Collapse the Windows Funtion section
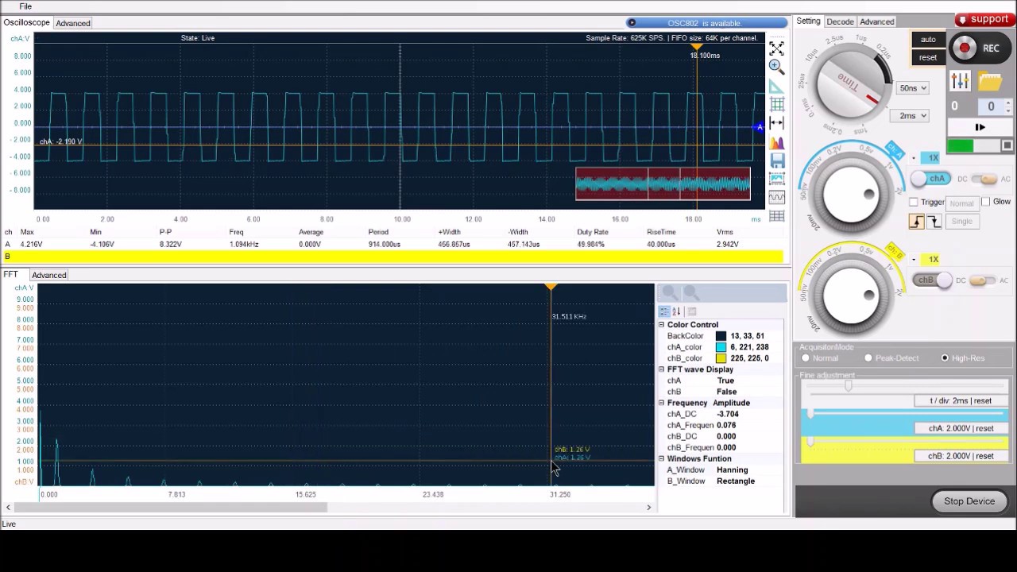 point(661,458)
